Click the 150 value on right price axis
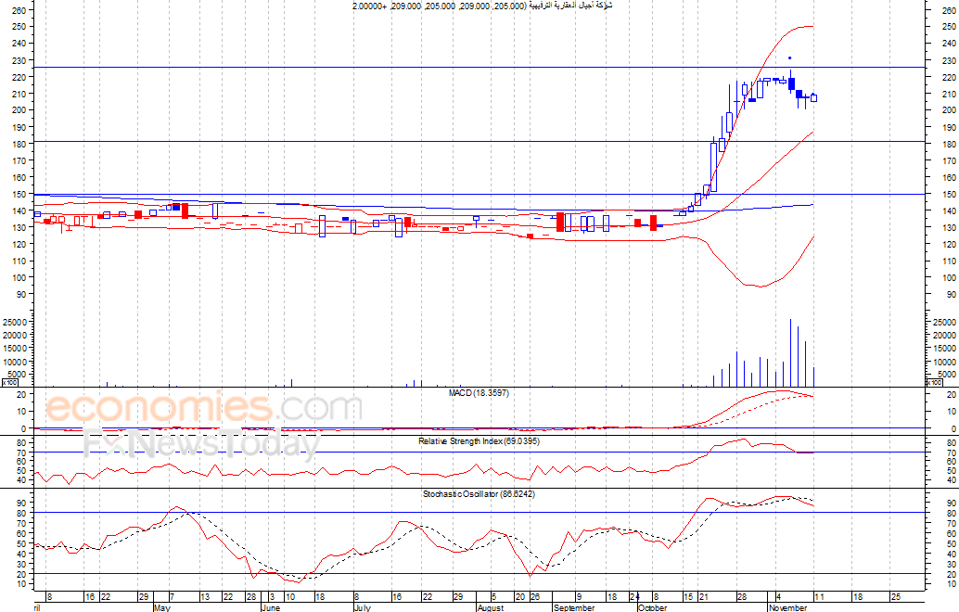Screen dimensions: 959x612 tap(949, 195)
